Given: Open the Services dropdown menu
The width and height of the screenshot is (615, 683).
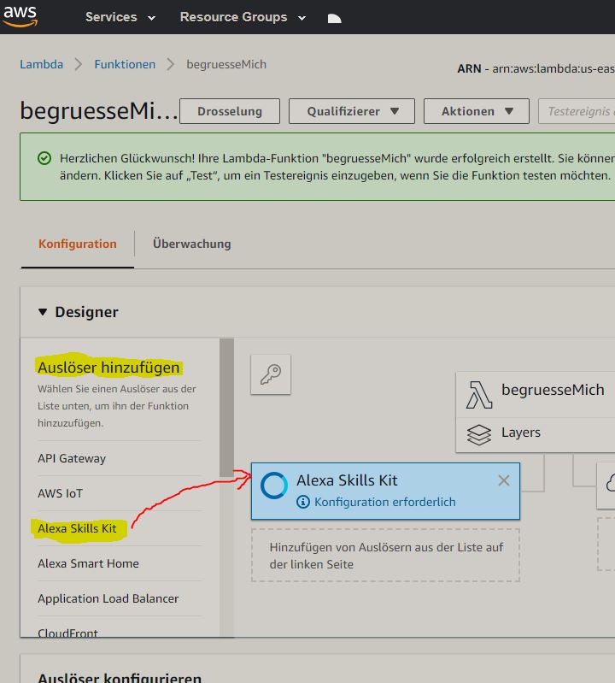Looking at the screenshot, I should coord(120,17).
